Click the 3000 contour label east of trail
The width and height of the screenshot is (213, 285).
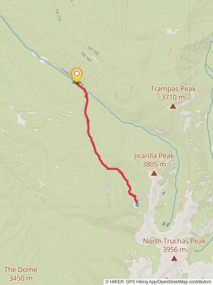tap(116, 96)
